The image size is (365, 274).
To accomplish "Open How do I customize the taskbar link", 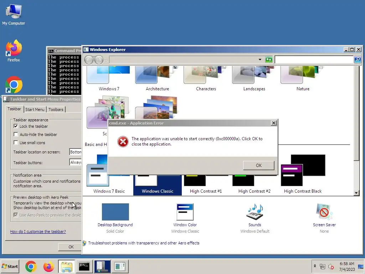I will [38, 232].
